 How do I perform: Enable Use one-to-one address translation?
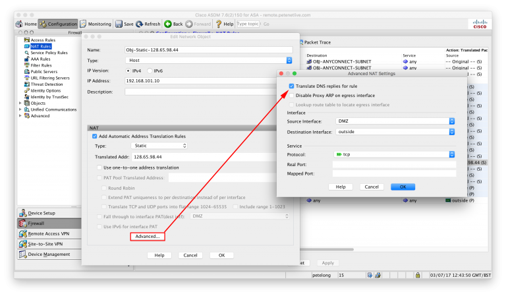99,167
